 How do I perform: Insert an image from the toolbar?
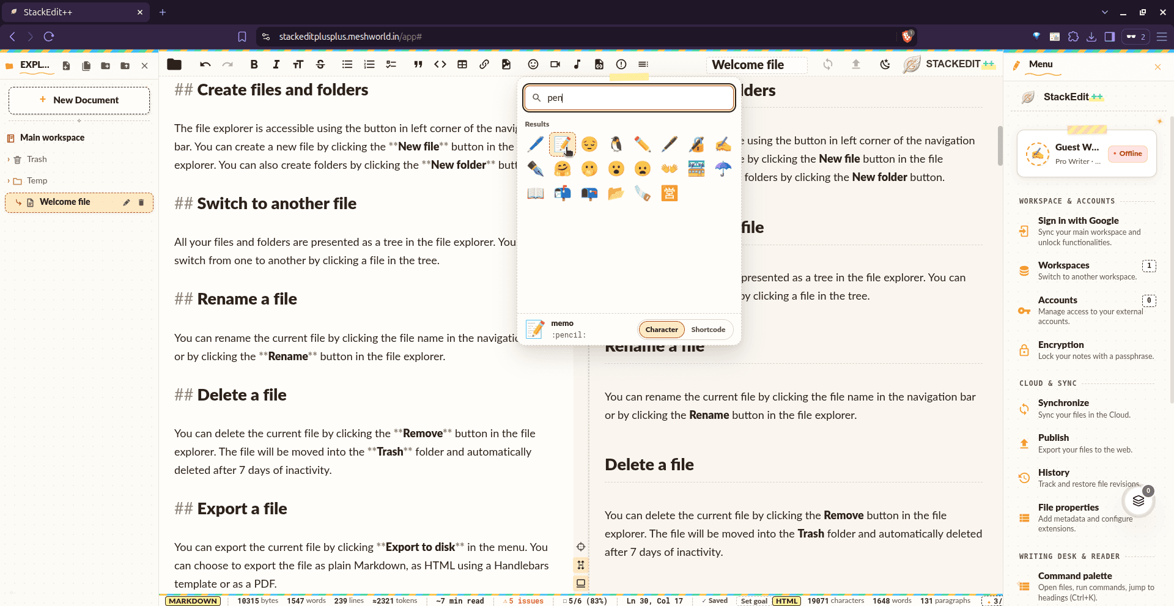pos(506,64)
